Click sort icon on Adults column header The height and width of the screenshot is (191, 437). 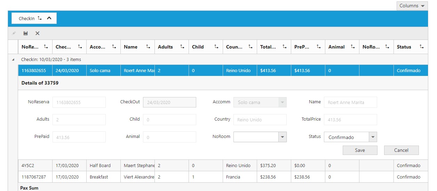click(182, 47)
